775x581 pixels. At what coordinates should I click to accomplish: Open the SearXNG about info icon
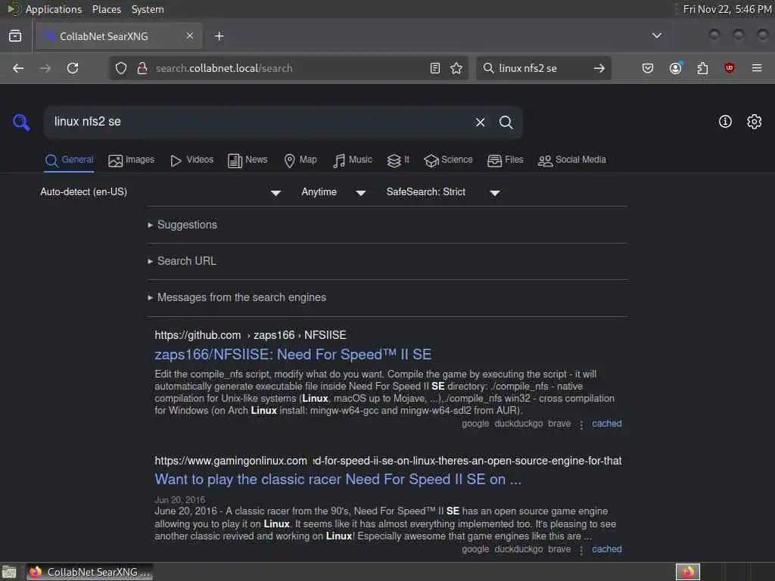pyautogui.click(x=725, y=122)
